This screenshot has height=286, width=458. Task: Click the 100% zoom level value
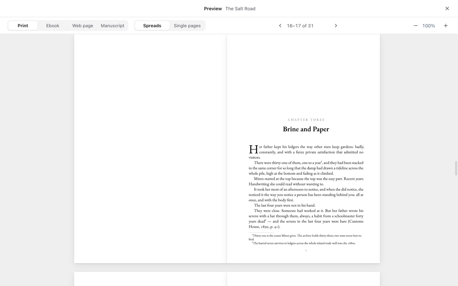point(429,26)
